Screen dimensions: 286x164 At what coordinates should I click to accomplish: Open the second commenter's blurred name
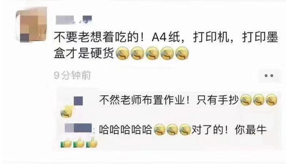click(78, 128)
